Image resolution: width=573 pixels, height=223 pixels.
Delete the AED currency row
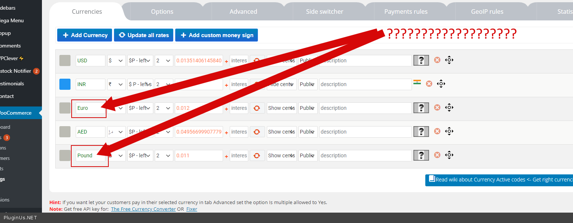click(x=437, y=131)
